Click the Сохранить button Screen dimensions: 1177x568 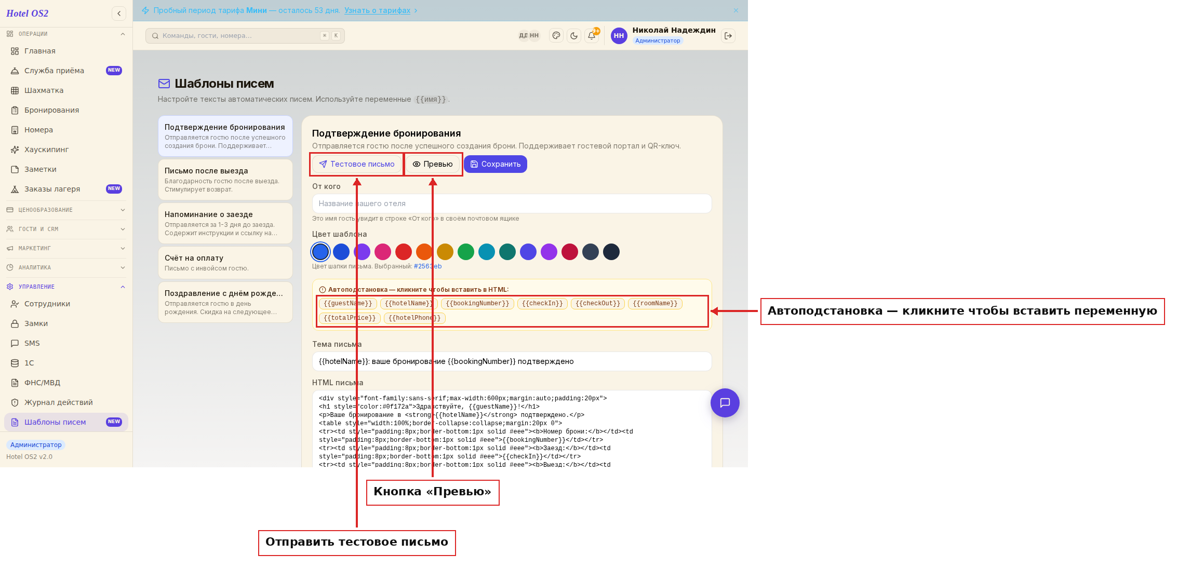[496, 164]
